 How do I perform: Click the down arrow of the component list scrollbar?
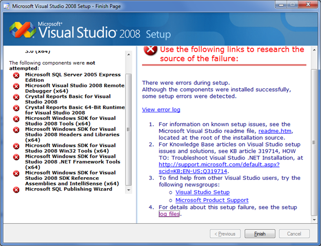click(129, 190)
